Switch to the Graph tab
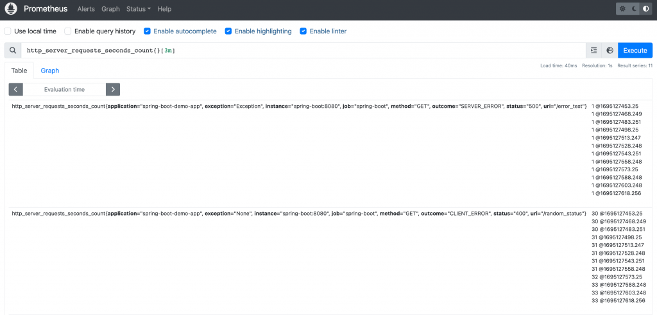 (x=50, y=71)
